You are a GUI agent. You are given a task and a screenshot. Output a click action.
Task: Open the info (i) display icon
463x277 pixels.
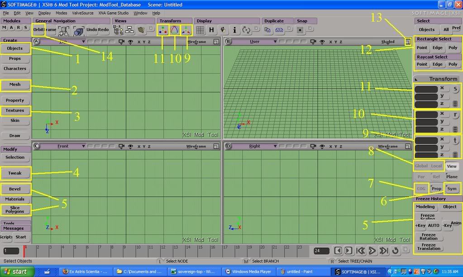[234, 30]
